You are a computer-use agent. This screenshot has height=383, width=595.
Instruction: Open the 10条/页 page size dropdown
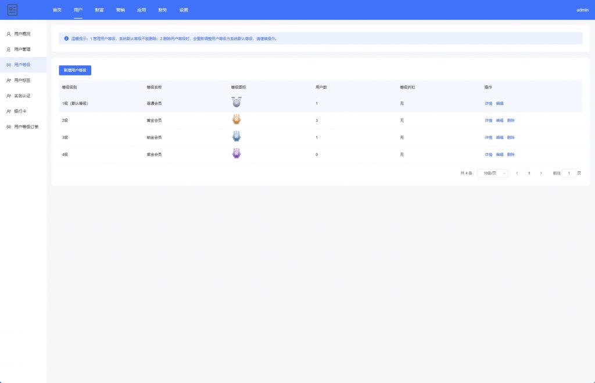493,173
